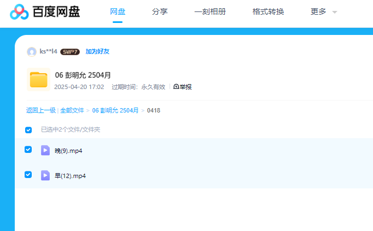Toggle the select-all files checkbox
The height and width of the screenshot is (231, 373).
pos(28,130)
